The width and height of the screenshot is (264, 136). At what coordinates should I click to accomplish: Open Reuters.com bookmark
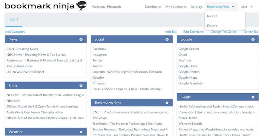pos(44,60)
